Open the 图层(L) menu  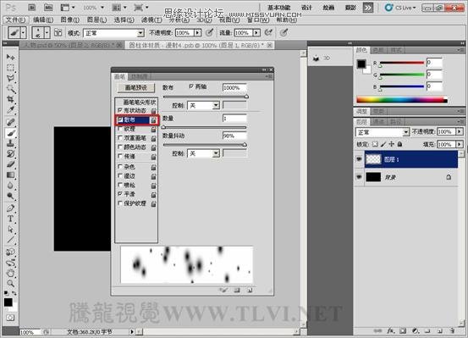click(x=96, y=20)
